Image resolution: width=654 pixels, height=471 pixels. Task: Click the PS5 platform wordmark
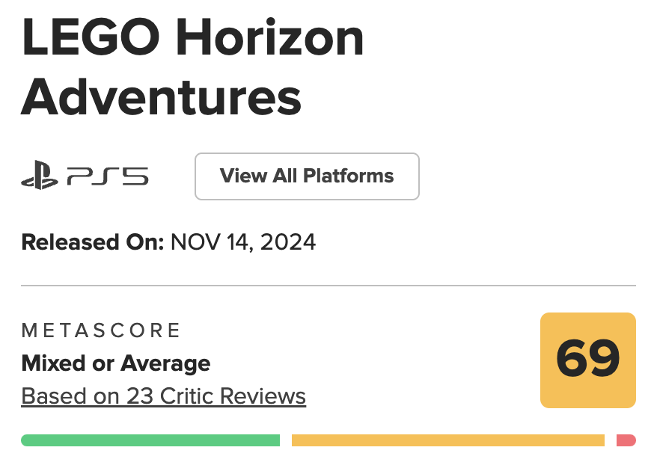(108, 176)
